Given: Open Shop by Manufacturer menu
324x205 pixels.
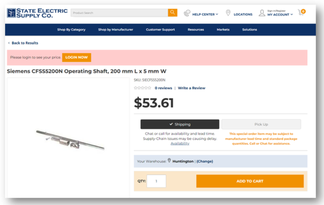Looking at the screenshot, I should (116, 30).
